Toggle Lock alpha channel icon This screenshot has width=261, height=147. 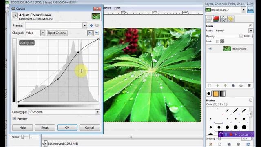click(x=222, y=41)
